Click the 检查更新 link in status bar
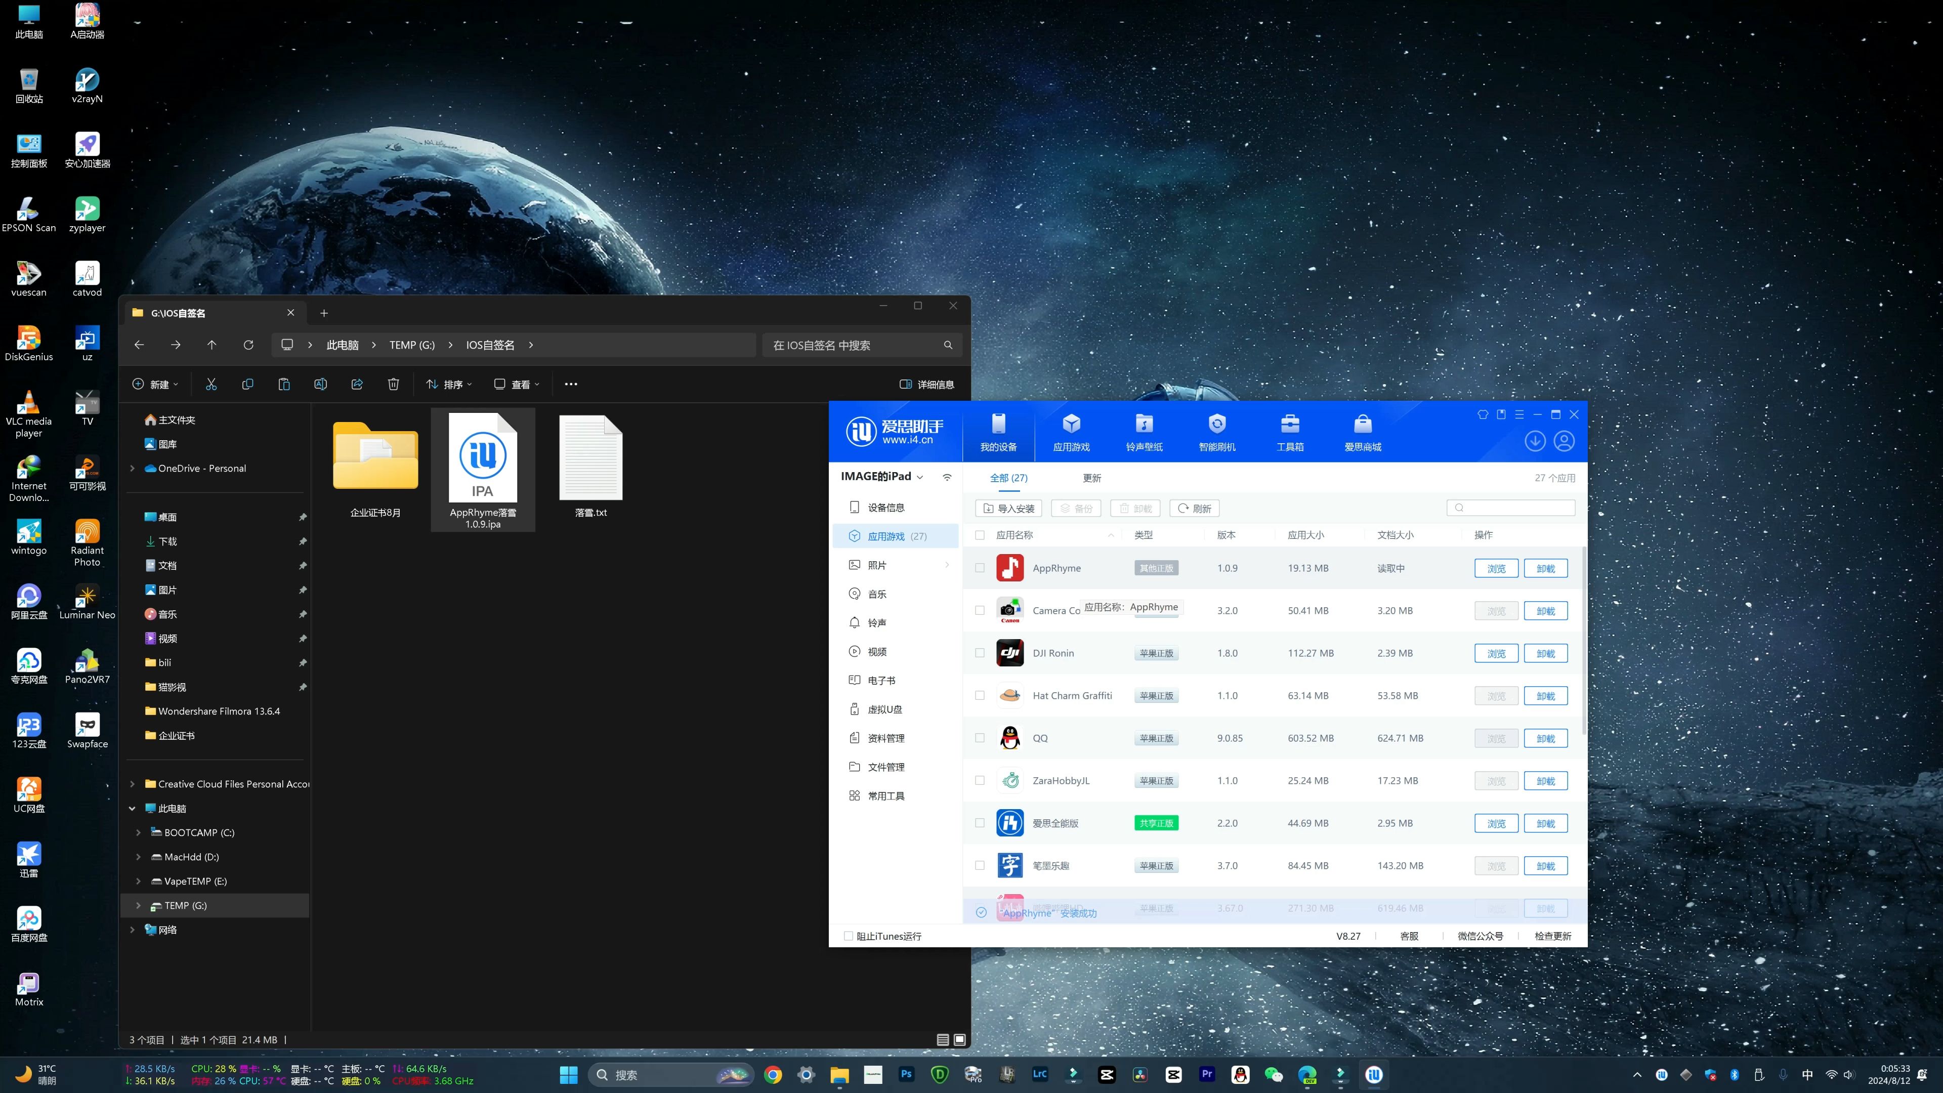 (1553, 936)
